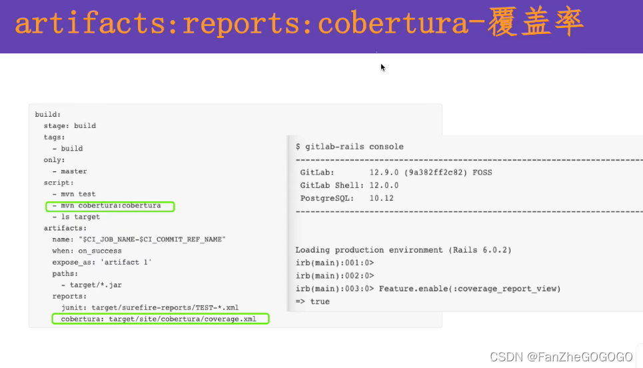
Task: Click the '- ls target' command
Action: pyautogui.click(x=76, y=217)
